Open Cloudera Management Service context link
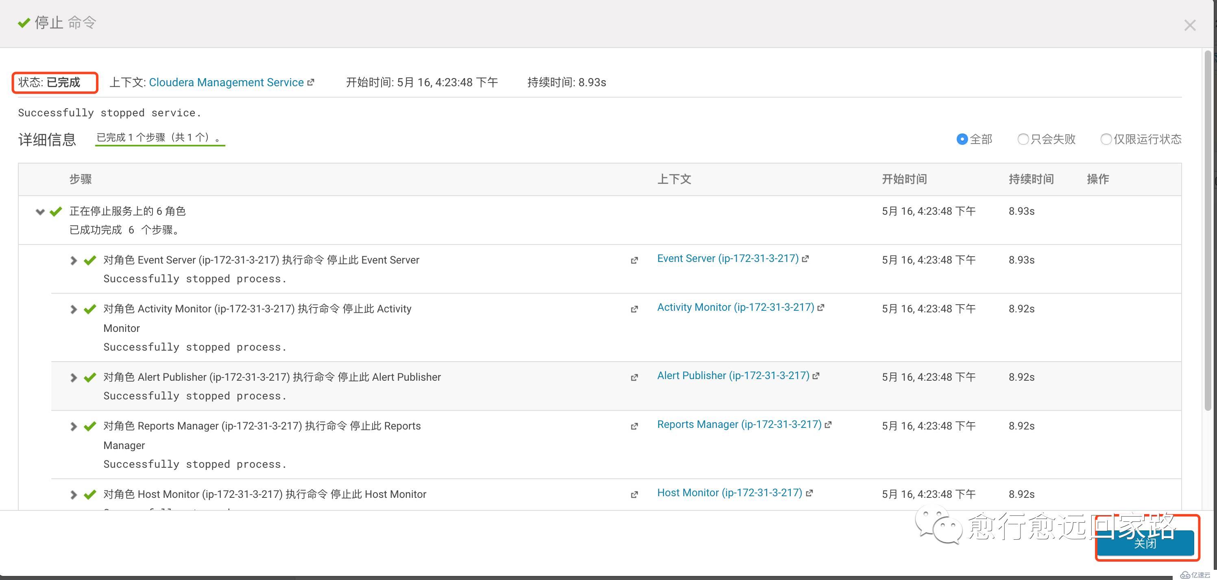Image resolution: width=1217 pixels, height=580 pixels. [x=226, y=82]
